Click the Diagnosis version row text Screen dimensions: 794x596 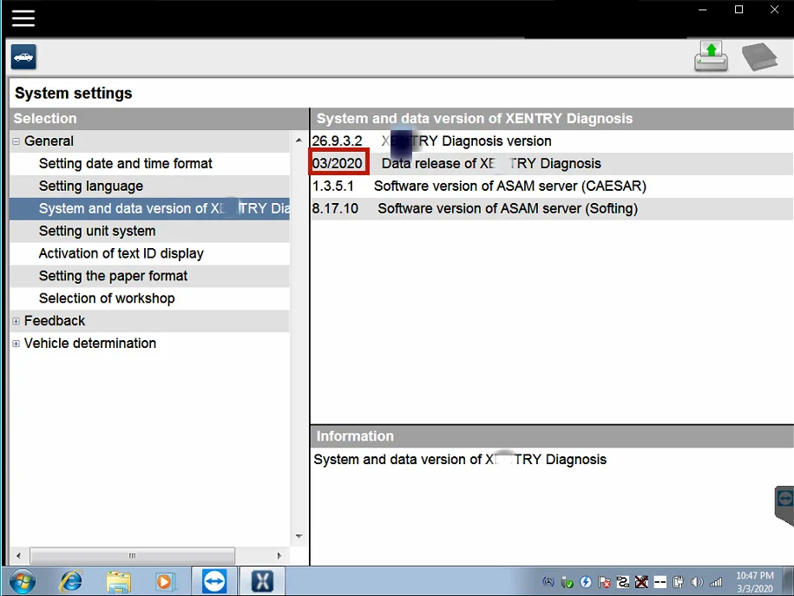pos(466,141)
